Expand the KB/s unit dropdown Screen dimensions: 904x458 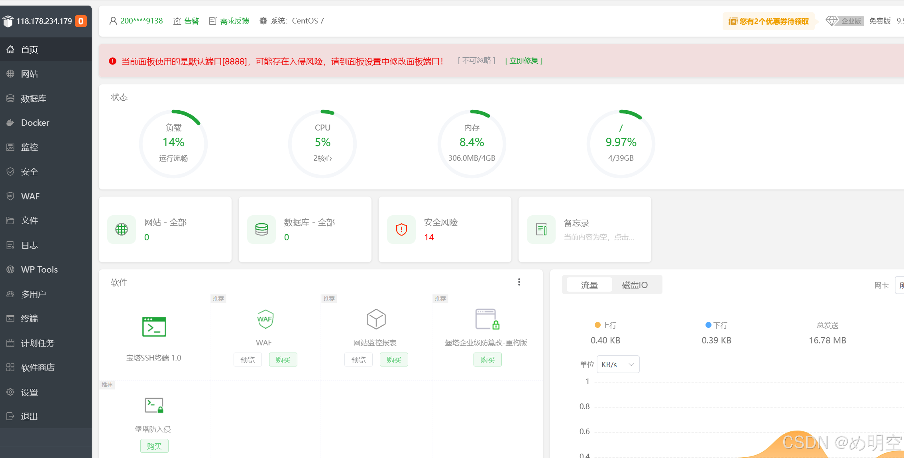[x=618, y=364]
